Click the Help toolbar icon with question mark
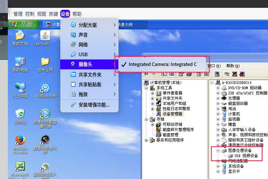268x179 pixels. 199,74
